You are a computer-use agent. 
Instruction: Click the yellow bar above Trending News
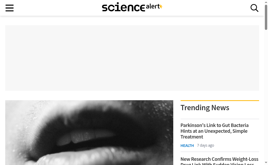click(x=220, y=100)
